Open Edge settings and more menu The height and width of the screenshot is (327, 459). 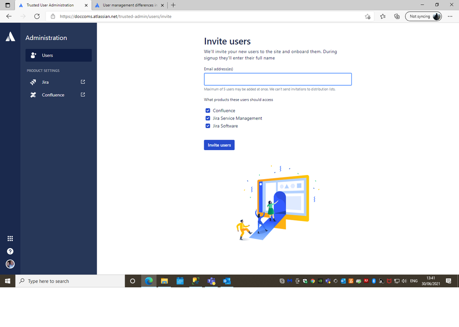(450, 17)
